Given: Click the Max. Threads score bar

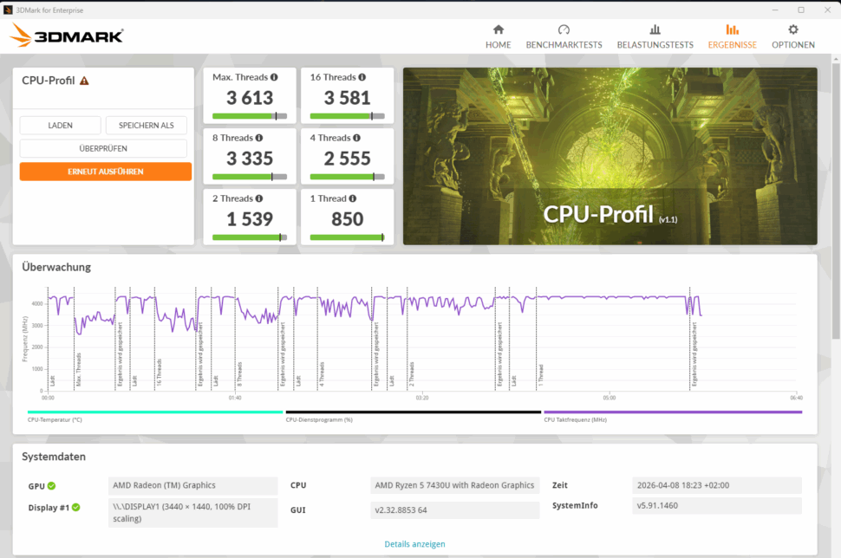Looking at the screenshot, I should 250,116.
